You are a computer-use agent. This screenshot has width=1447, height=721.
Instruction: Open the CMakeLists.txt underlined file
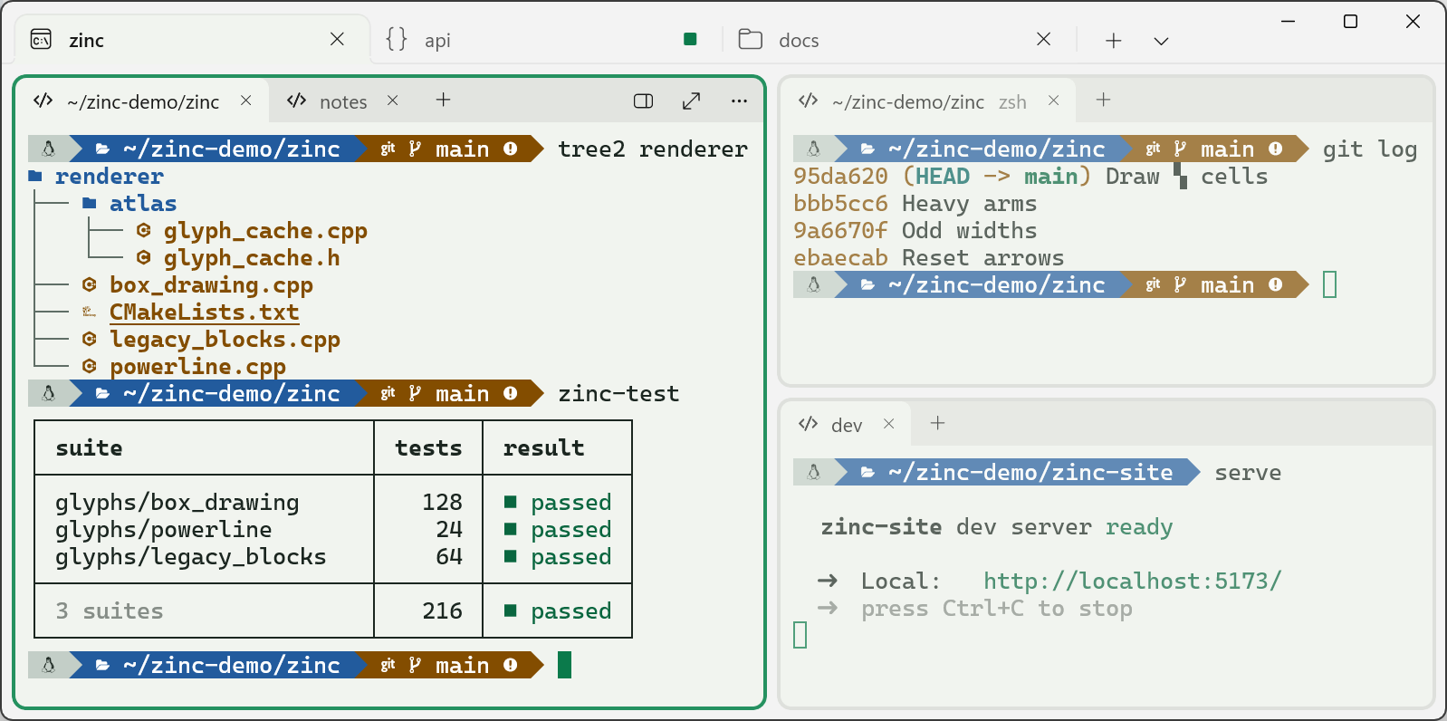coord(204,312)
